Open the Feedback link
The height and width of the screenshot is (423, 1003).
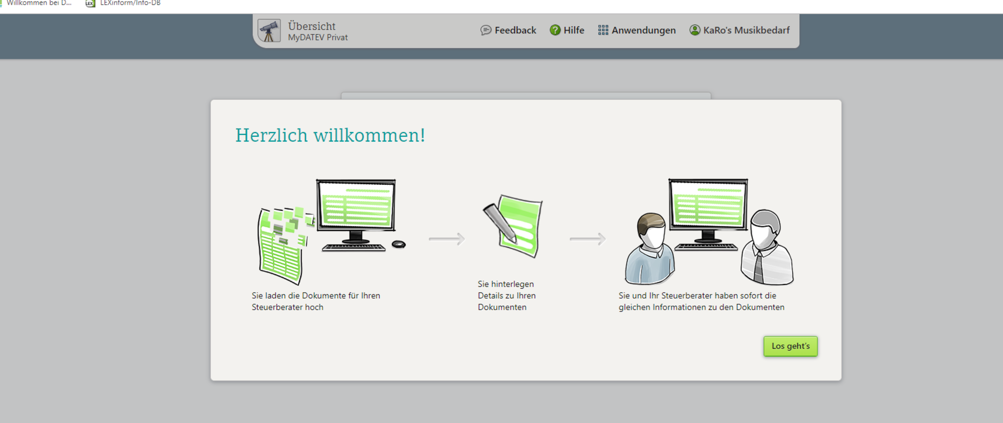pos(508,30)
